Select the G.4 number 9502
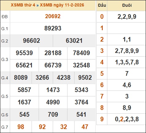 point(85,78)
